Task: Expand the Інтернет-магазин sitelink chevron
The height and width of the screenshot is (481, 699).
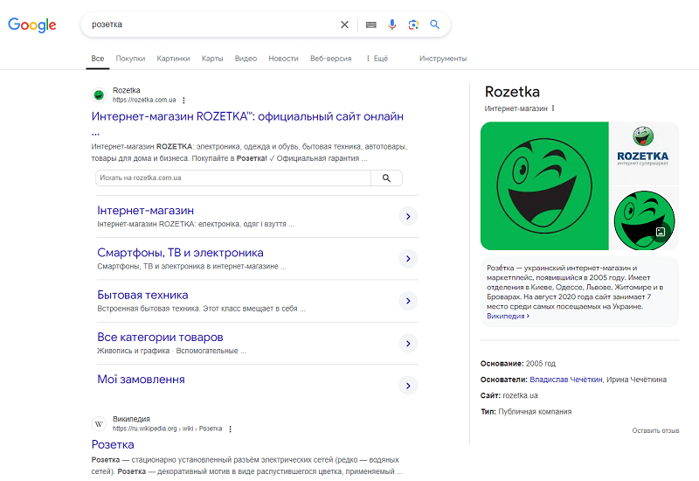Action: point(408,216)
